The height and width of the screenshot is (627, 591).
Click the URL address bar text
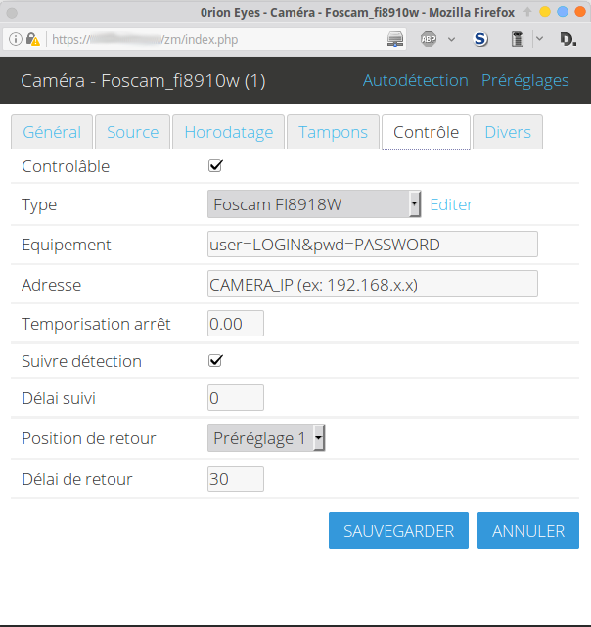point(145,39)
